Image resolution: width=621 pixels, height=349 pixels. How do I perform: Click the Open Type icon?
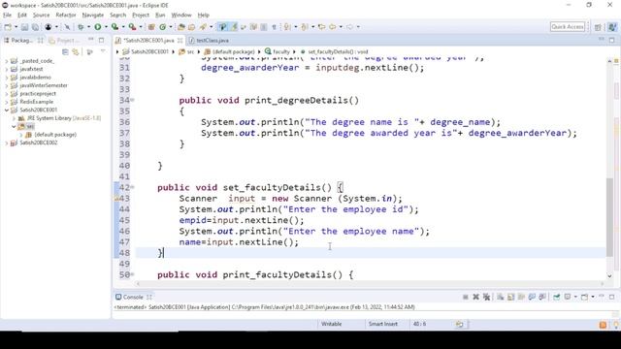(181, 27)
